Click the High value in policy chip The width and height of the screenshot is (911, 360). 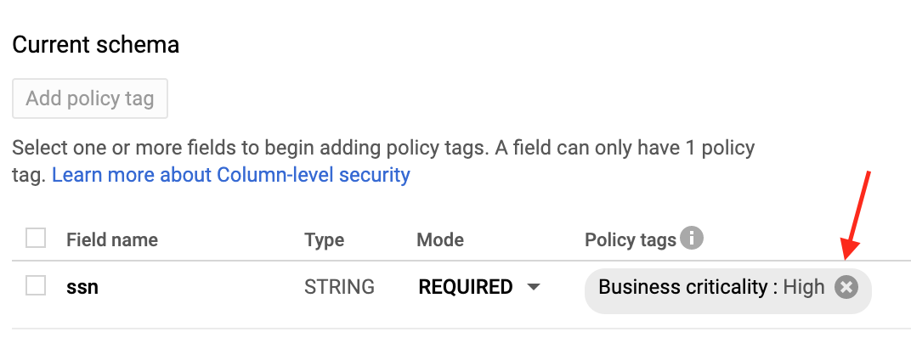tap(804, 287)
